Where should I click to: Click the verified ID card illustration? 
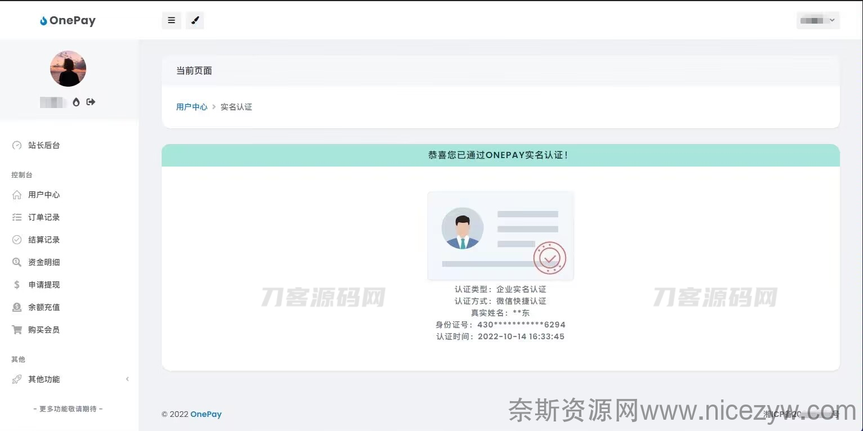coord(500,236)
